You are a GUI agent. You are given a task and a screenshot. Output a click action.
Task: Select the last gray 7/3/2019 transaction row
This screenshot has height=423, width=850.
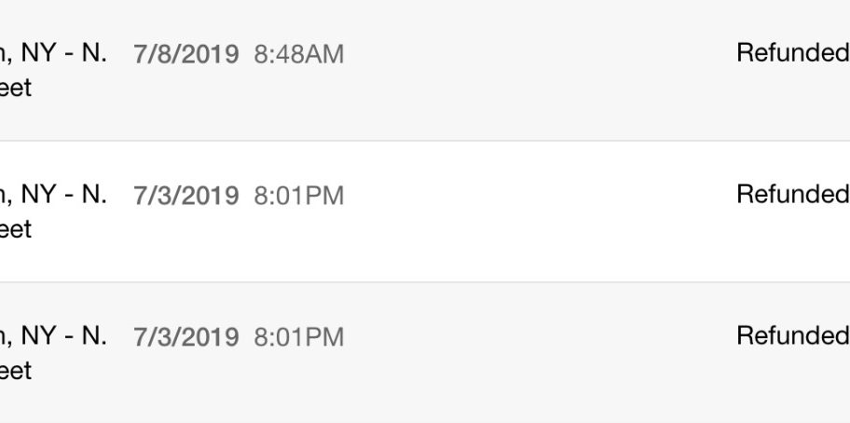pos(425,352)
